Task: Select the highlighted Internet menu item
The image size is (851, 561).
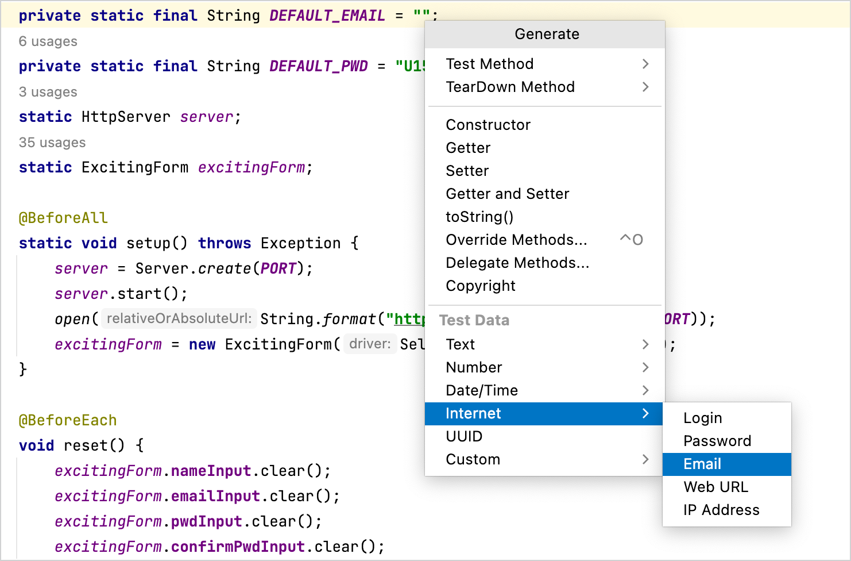Action: tap(544, 413)
